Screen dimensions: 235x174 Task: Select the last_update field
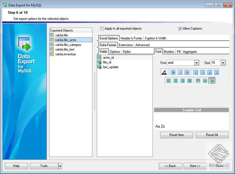click(110, 67)
